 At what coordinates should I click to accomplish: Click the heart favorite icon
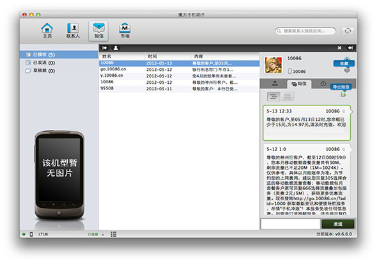tap(347, 70)
